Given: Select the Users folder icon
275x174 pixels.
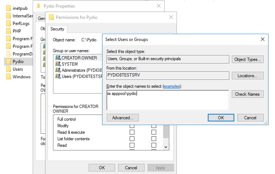Looking at the screenshot, I should coord(8,69).
